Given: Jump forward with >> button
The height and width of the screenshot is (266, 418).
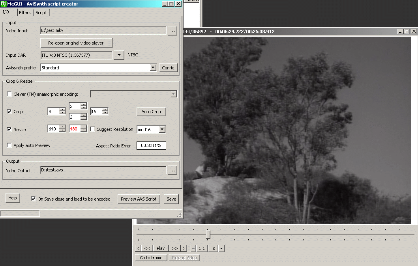Looking at the screenshot, I should click(x=174, y=248).
